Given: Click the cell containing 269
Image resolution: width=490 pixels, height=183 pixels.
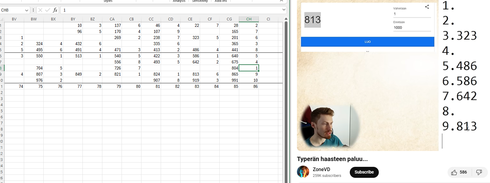Looking at the screenshot, I should point(112,38).
